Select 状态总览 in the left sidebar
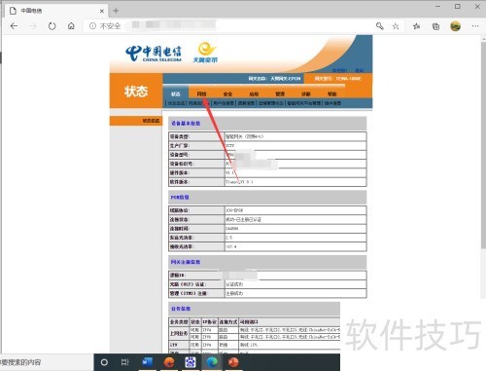The image size is (486, 371). (x=151, y=121)
